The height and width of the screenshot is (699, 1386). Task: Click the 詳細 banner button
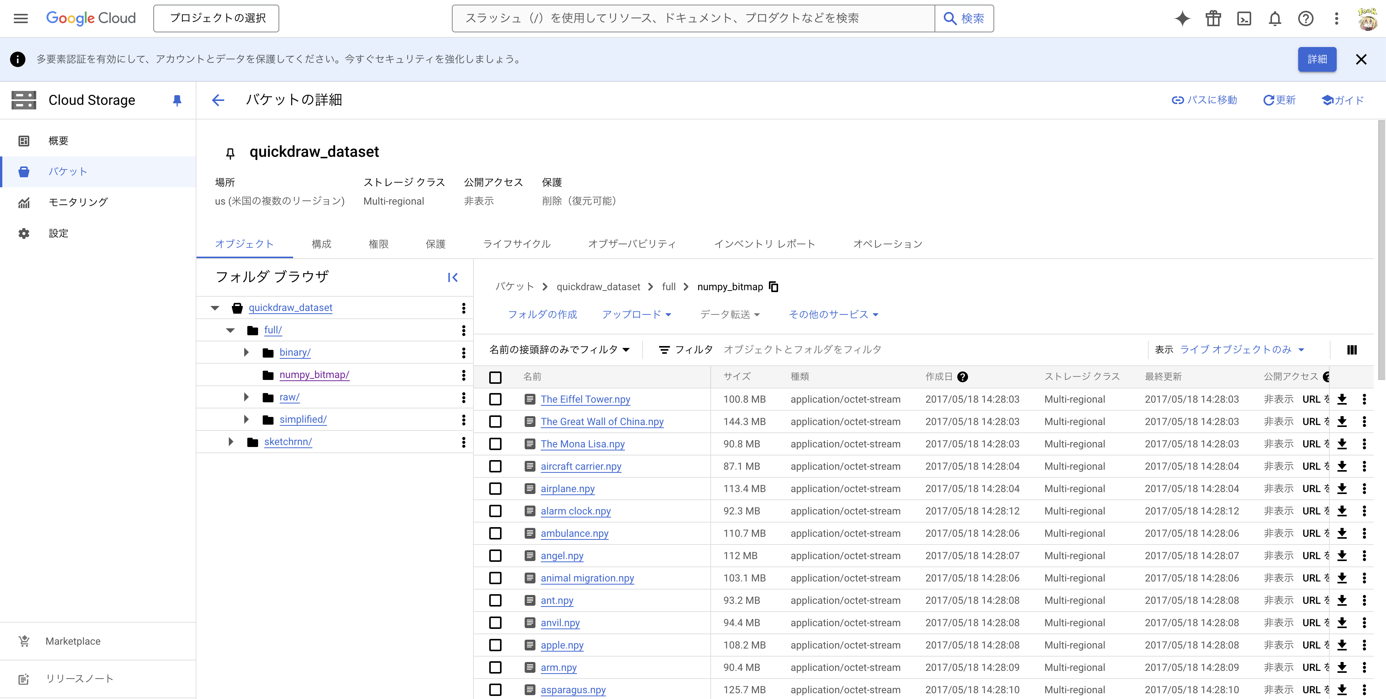coord(1317,59)
